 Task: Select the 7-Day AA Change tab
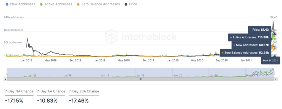click(51, 92)
